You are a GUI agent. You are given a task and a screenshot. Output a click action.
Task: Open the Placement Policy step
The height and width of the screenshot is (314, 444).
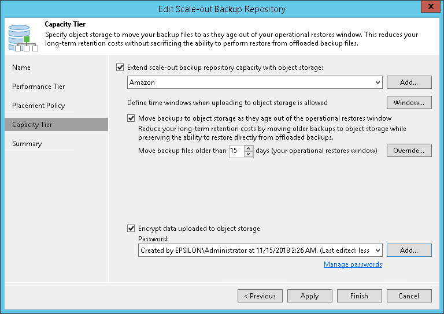[39, 106]
